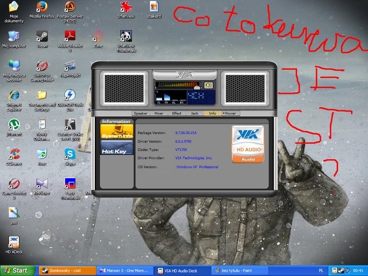The width and height of the screenshot is (368, 276).
Task: Open Adobe Reader 9 shortcut
Action: click(70, 41)
